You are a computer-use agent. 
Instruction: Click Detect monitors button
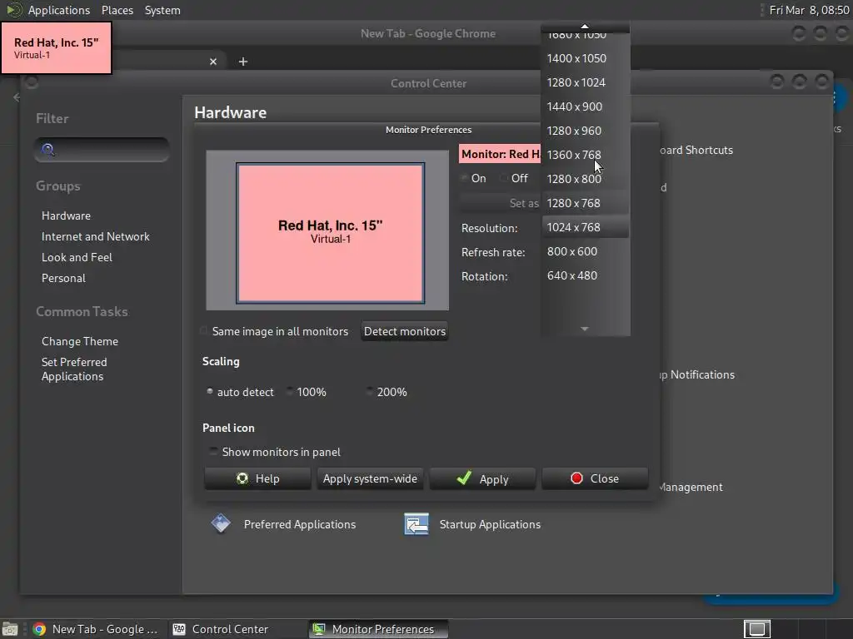point(405,331)
